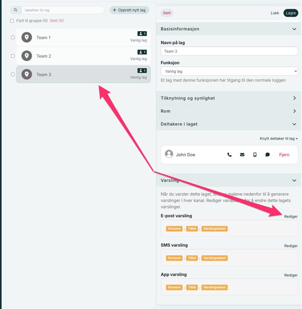Check the Team 1 checkbox

(13, 37)
